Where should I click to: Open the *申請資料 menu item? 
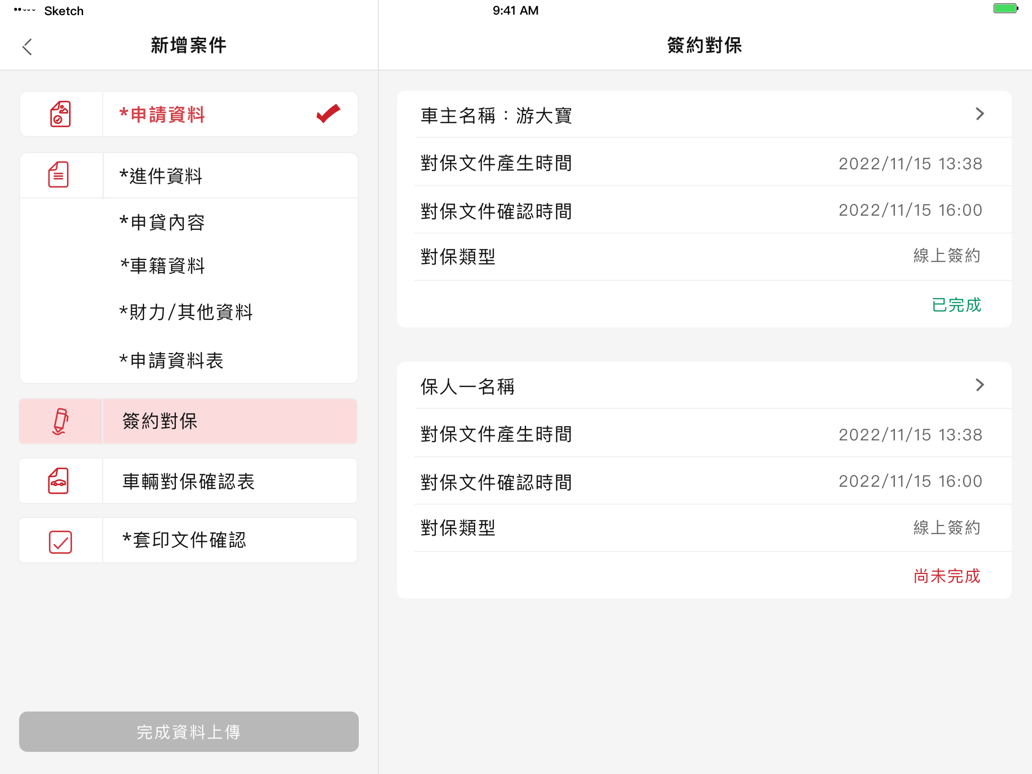188,114
